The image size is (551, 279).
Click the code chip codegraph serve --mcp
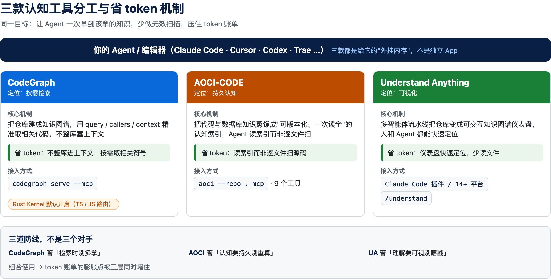pyautogui.click(x=53, y=184)
